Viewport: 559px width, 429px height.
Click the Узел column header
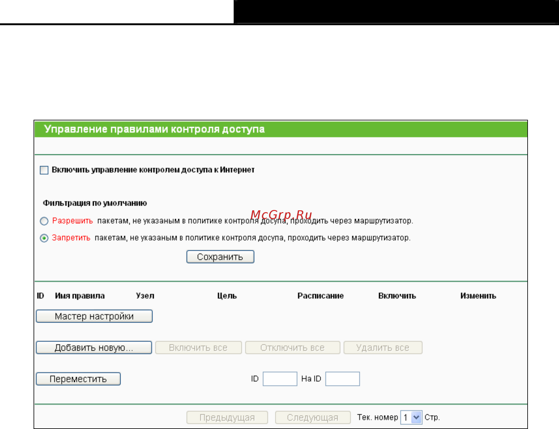[145, 296]
